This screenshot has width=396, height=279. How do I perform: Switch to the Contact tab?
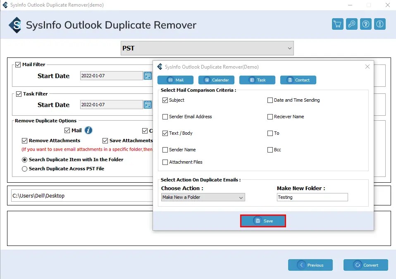(x=298, y=80)
